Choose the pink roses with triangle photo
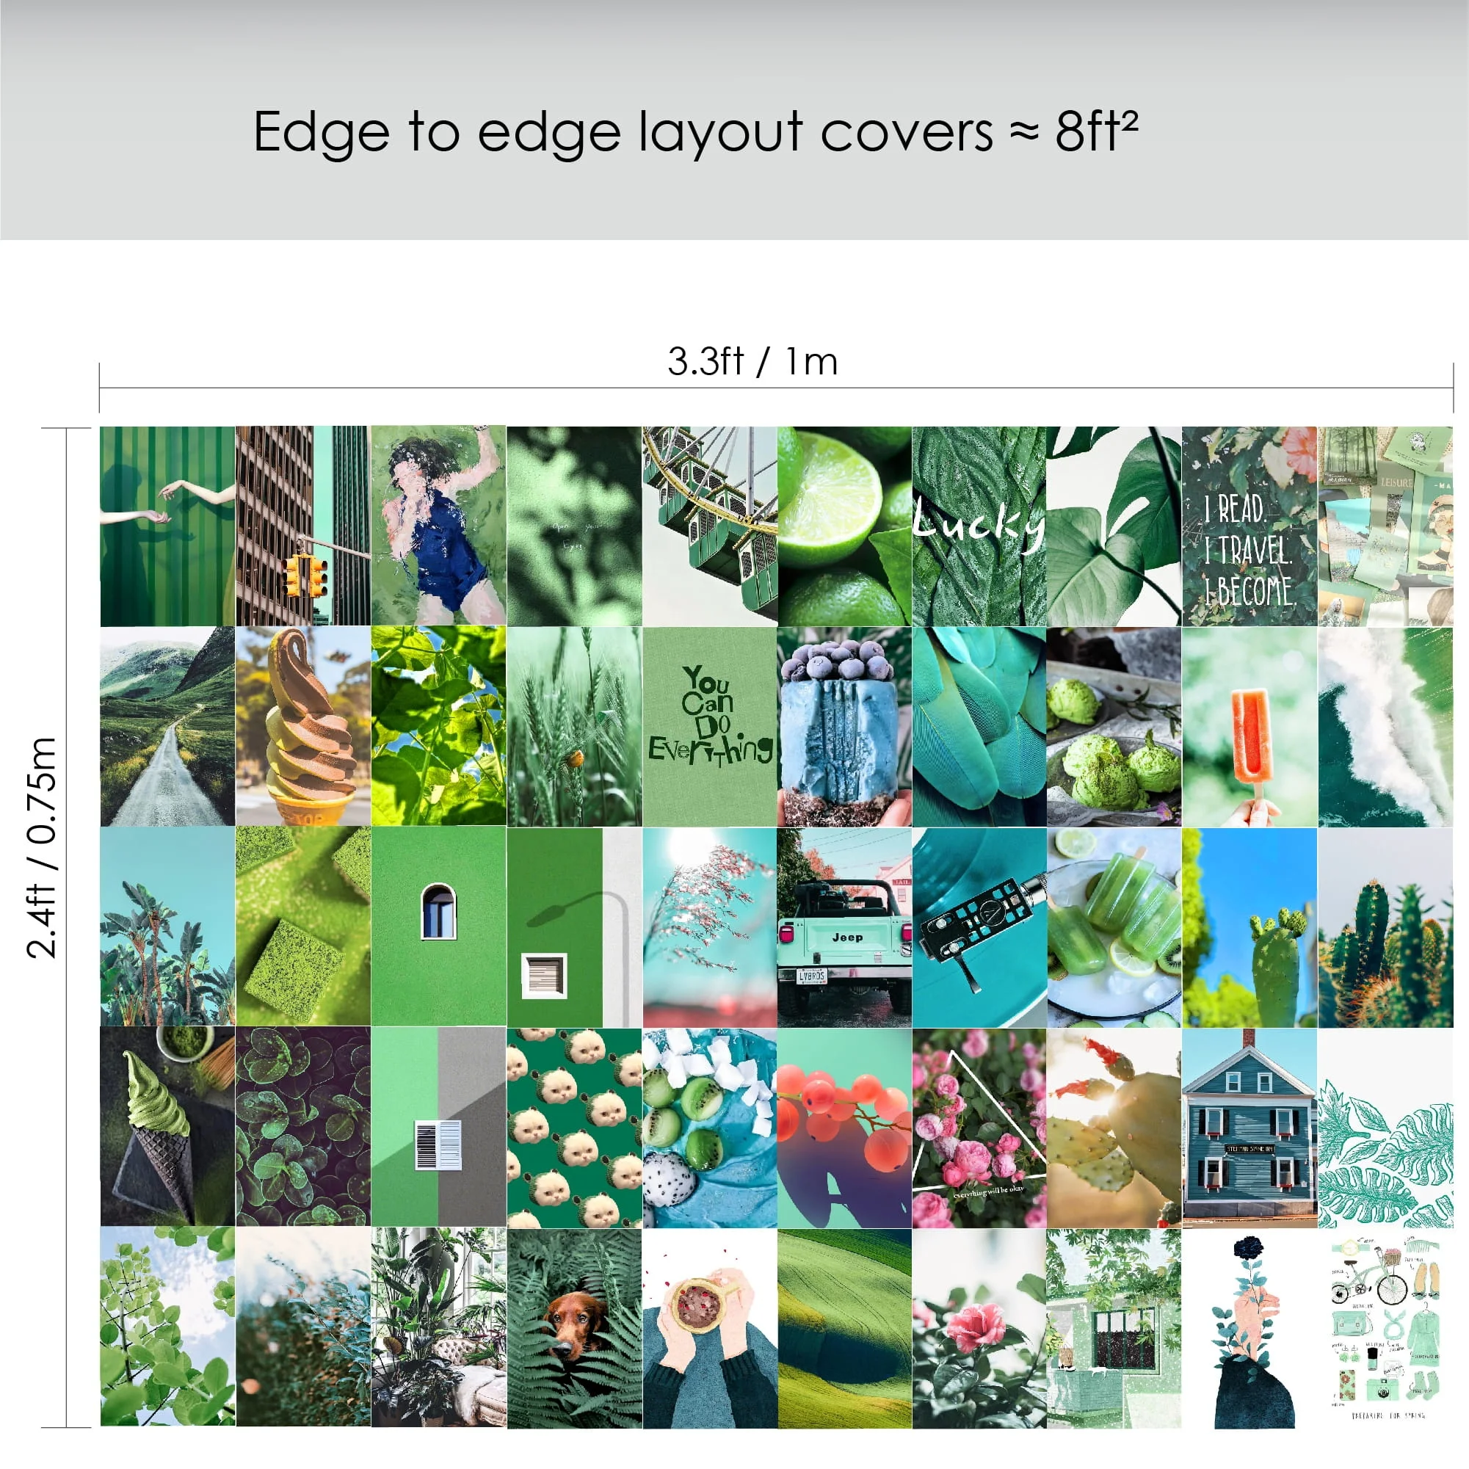1469x1469 pixels. coord(979,1128)
